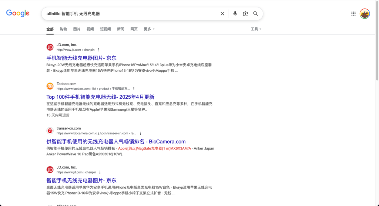Open the Google account avatar
The height and width of the screenshot is (206, 379).
[365, 14]
